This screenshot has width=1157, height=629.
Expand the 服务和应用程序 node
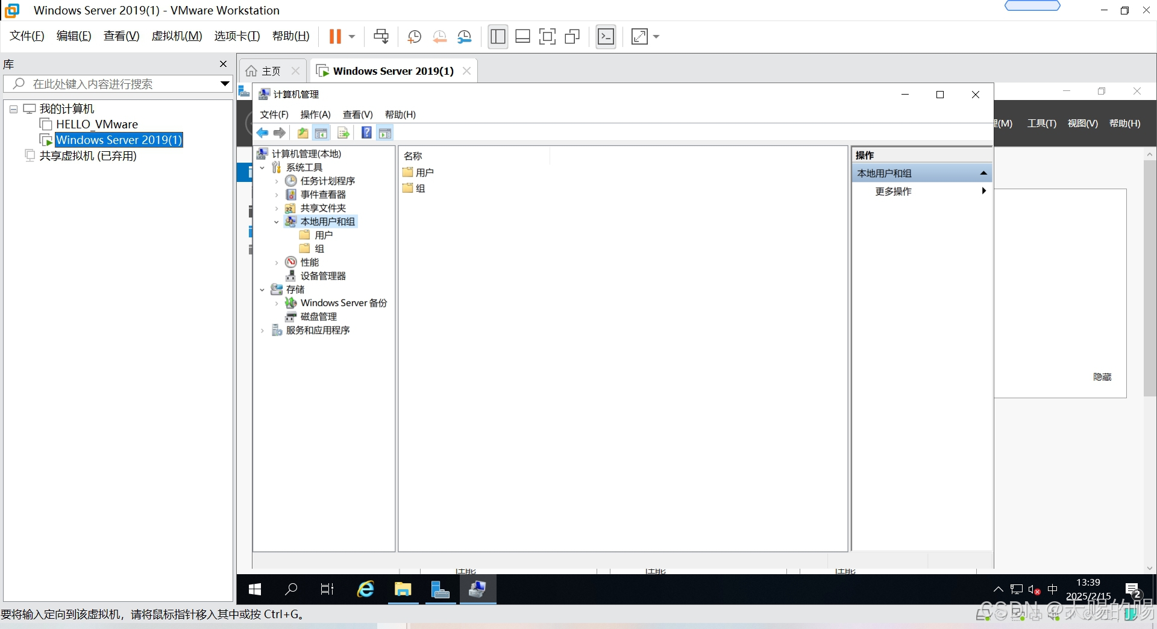point(262,331)
